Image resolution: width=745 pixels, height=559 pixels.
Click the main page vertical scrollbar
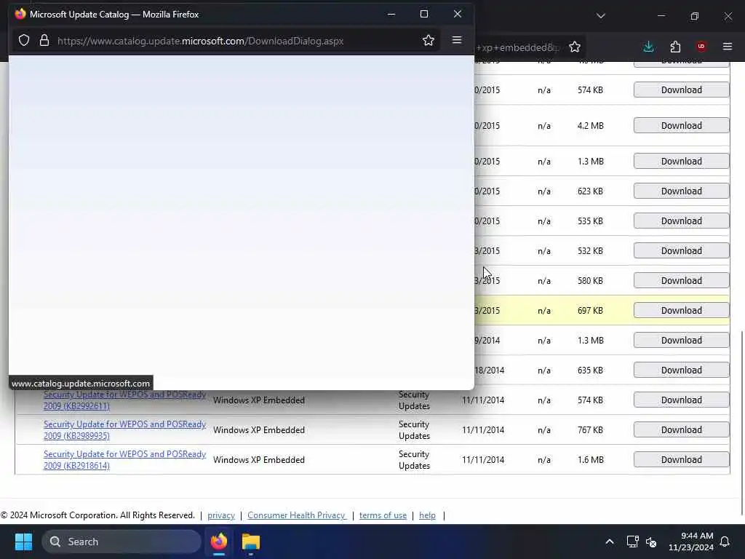pos(741,423)
